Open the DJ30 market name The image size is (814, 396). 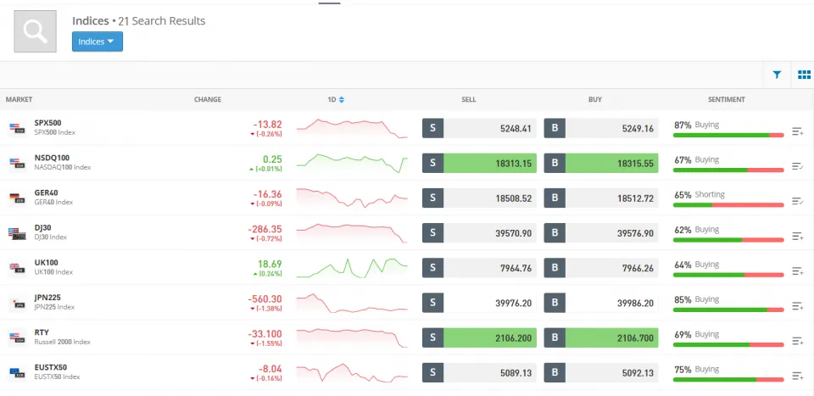coord(42,228)
